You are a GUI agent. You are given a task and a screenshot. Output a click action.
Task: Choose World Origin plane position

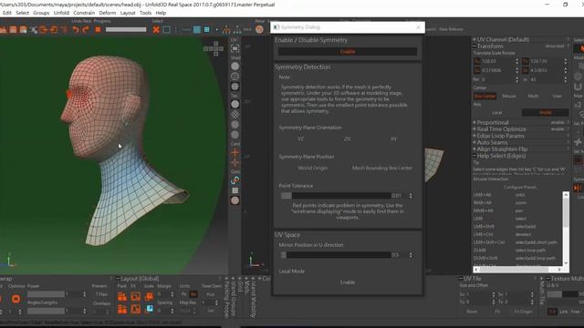click(312, 168)
